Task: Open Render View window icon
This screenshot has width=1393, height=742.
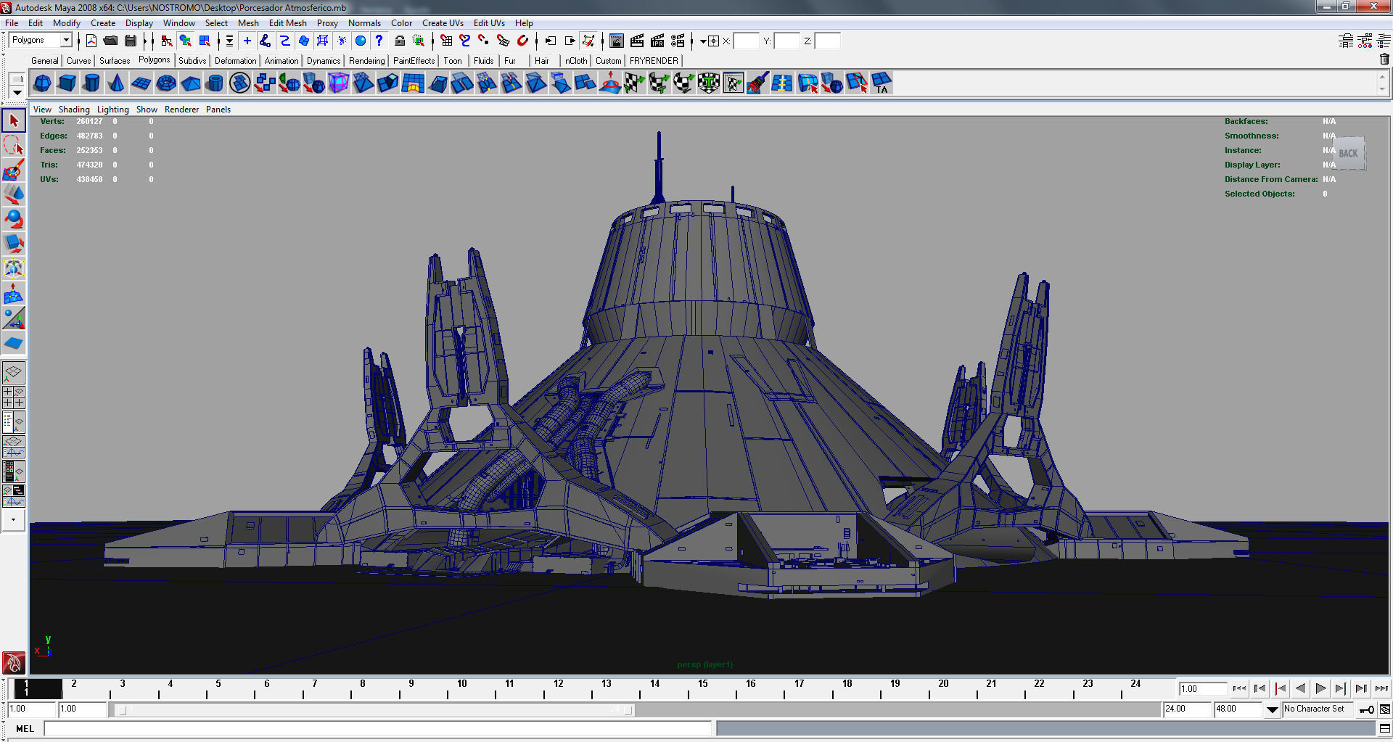Action: point(617,41)
